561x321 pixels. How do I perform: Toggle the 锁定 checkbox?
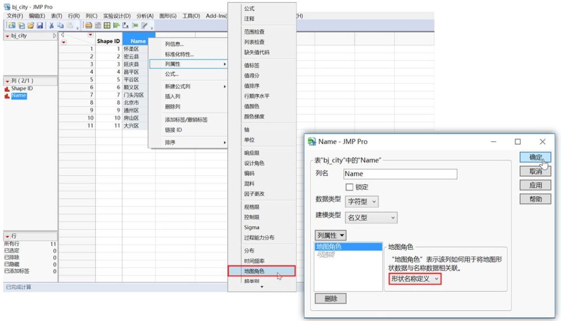(x=350, y=187)
